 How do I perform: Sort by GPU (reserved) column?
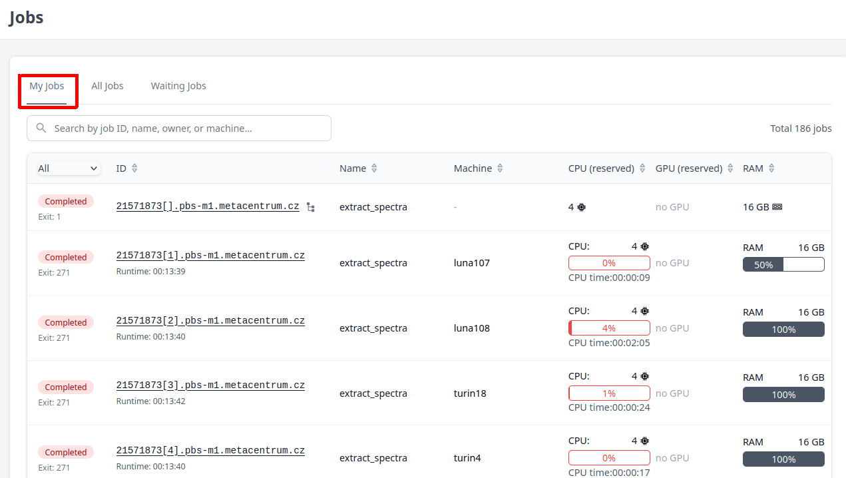point(694,168)
